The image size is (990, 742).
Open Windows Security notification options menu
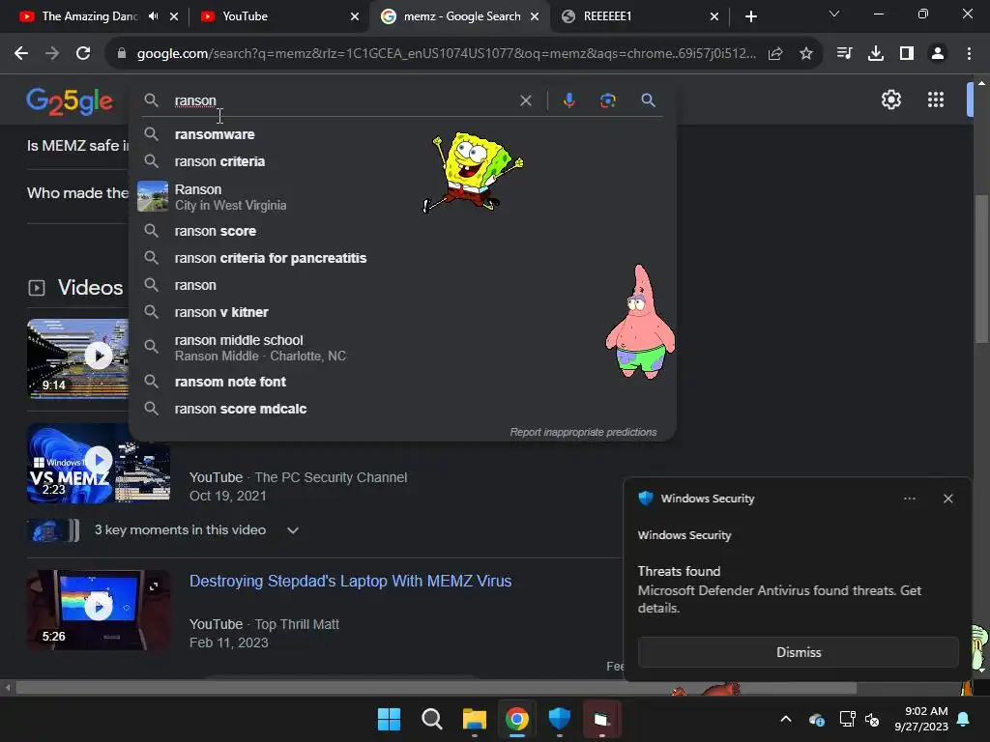[x=909, y=499]
